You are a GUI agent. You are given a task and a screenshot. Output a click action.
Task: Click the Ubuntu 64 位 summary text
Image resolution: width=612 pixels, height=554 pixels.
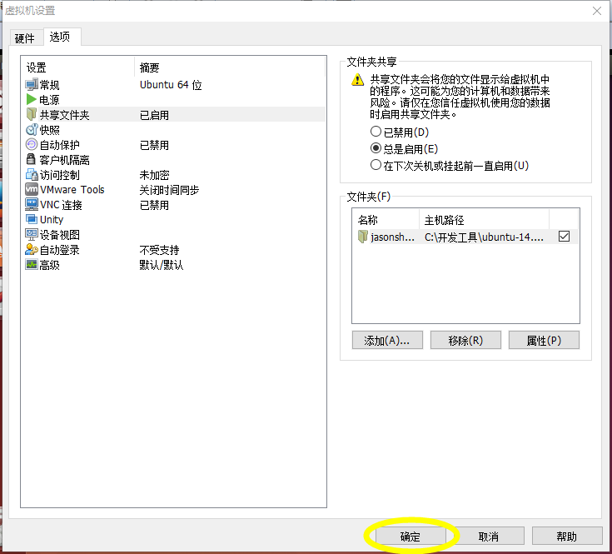click(x=171, y=85)
